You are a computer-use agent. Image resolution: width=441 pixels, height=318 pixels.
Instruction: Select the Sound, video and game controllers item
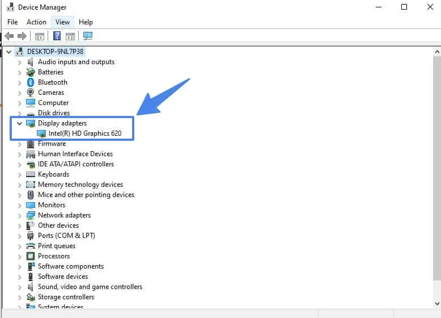pos(90,287)
